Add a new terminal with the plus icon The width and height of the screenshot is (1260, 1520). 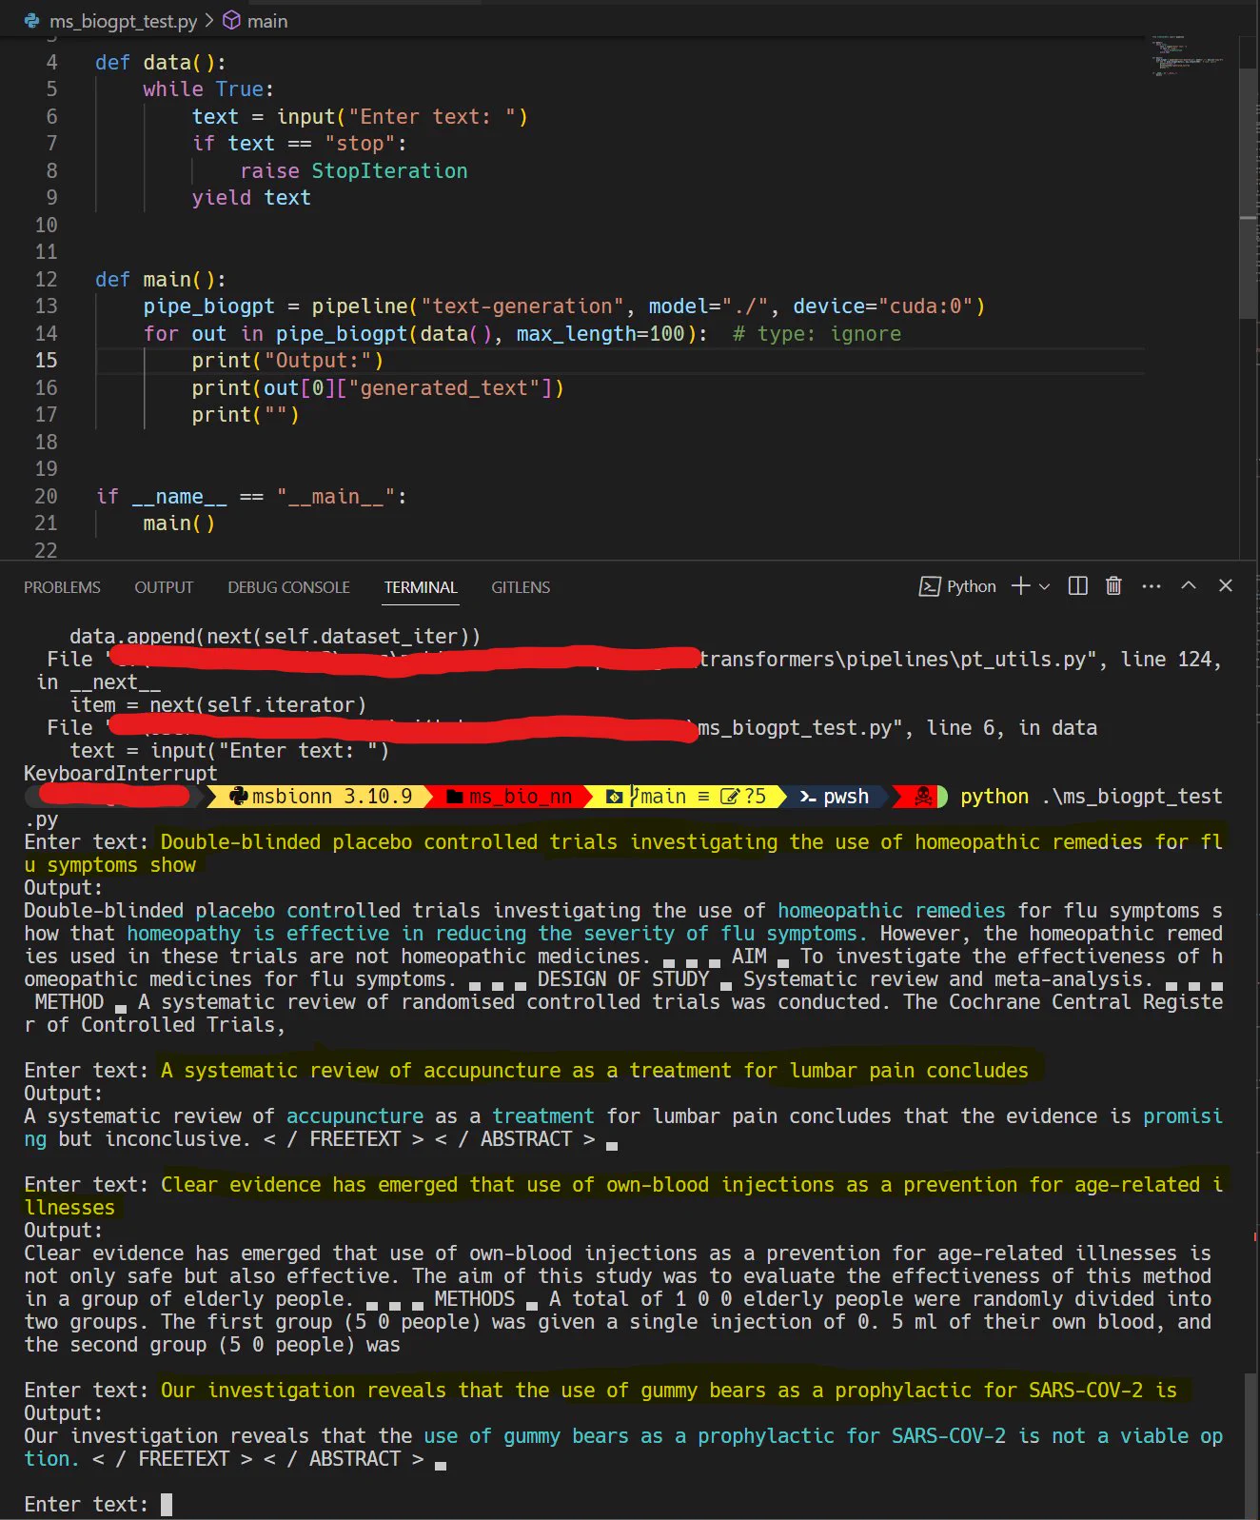[x=1020, y=586]
